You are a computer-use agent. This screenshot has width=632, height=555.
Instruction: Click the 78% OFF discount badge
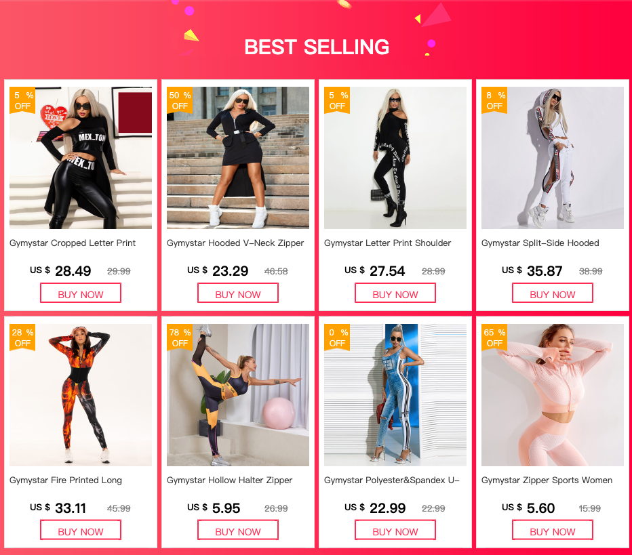[180, 337]
